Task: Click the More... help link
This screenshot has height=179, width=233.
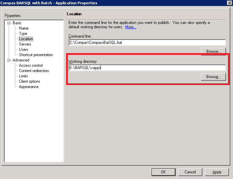Action: tap(131, 27)
